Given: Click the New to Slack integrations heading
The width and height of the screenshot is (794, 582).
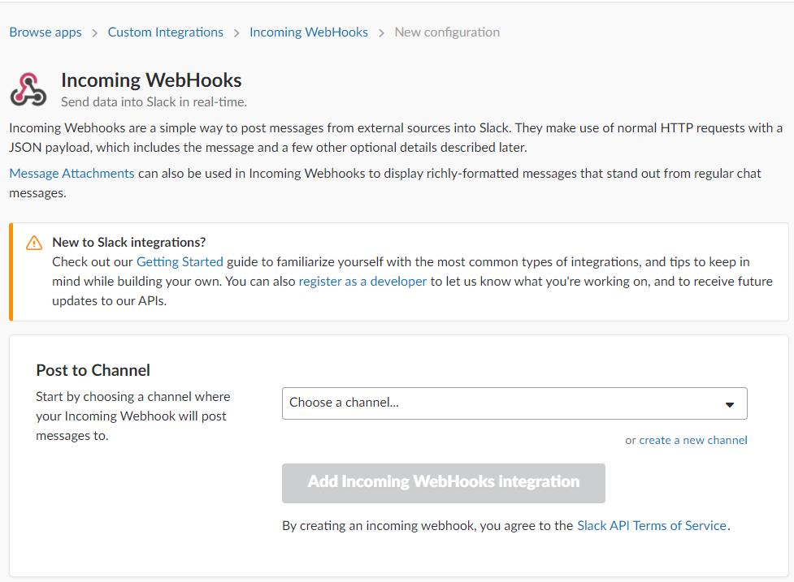Looking at the screenshot, I should click(128, 242).
